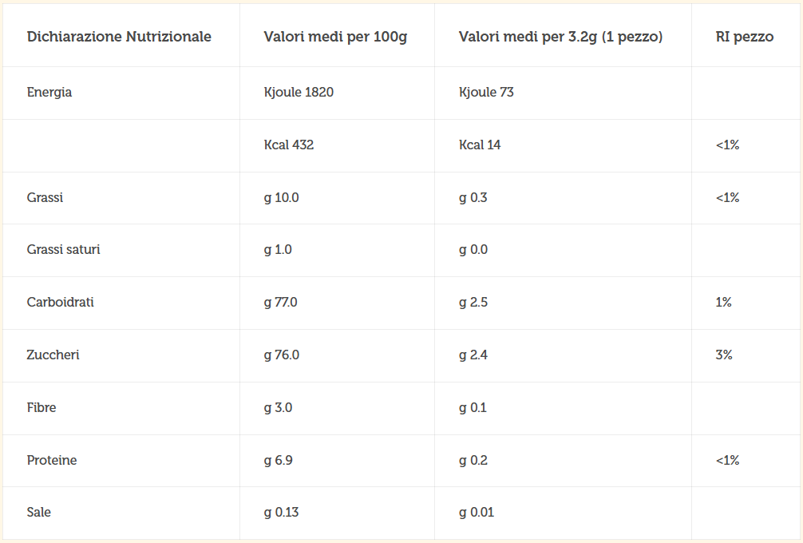This screenshot has height=543, width=803.
Task: Select the Proteine row label
Action: click(x=52, y=461)
